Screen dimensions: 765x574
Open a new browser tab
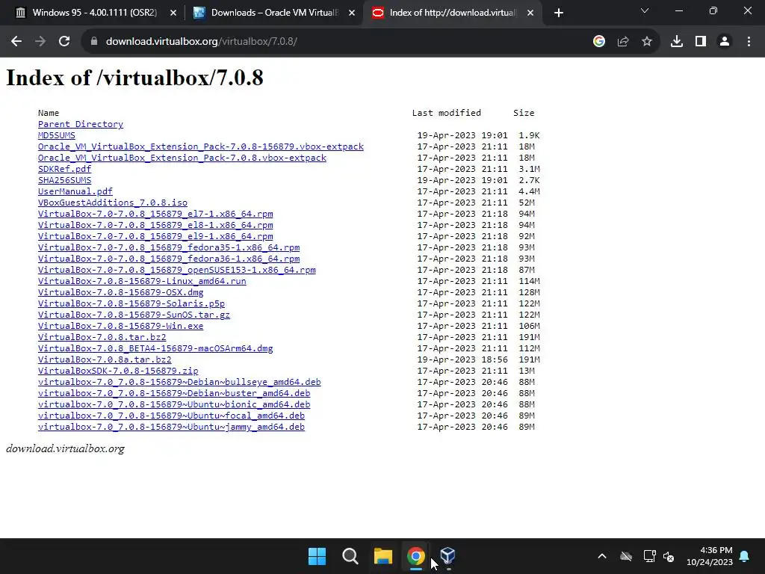pyautogui.click(x=559, y=13)
